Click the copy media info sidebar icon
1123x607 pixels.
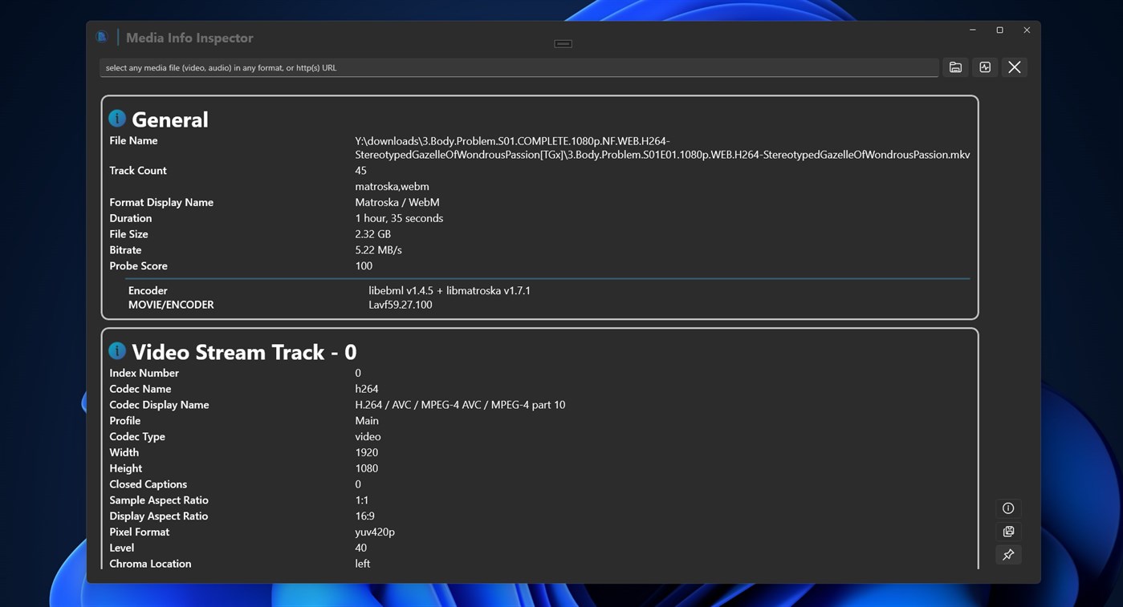pos(1007,531)
